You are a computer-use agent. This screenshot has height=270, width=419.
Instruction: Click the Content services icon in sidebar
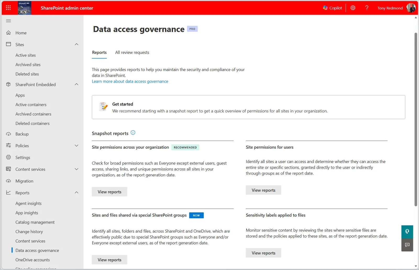pyautogui.click(x=8, y=169)
